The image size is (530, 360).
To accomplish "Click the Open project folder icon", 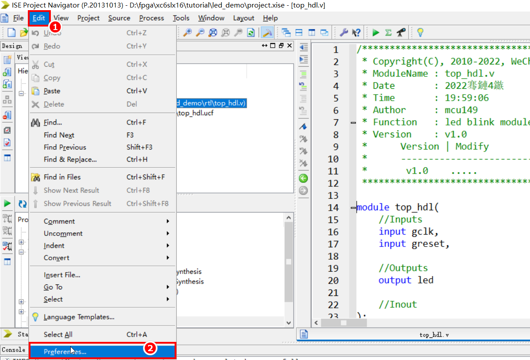I will [24, 32].
